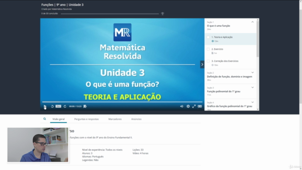
Task: Toggle expanded theater view icon
Action: point(200,106)
